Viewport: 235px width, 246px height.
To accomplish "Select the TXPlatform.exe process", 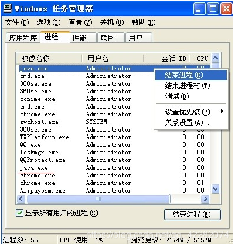I will tap(44, 137).
